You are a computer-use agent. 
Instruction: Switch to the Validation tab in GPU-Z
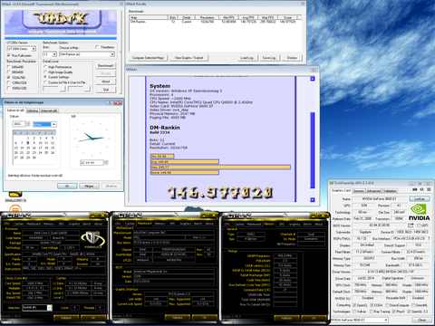coord(390,191)
